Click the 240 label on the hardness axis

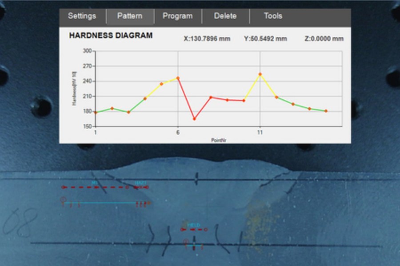(x=87, y=81)
